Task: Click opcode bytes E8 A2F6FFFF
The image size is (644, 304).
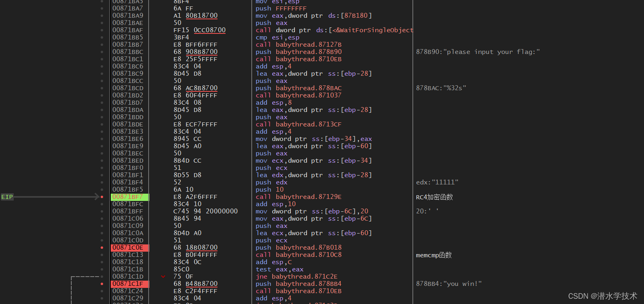Action: point(195,197)
